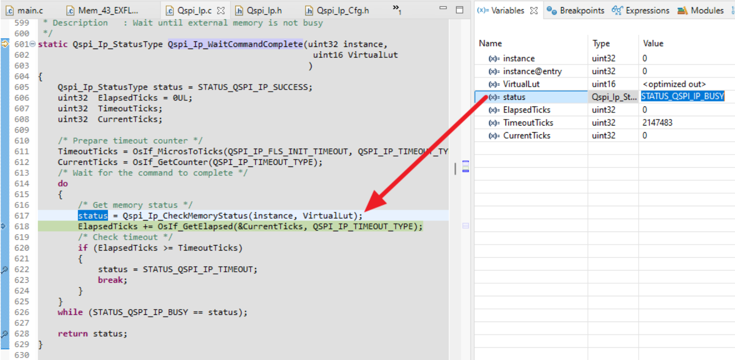
Task: Select the 'TimeoutTicks' variable row
Action: (604, 123)
